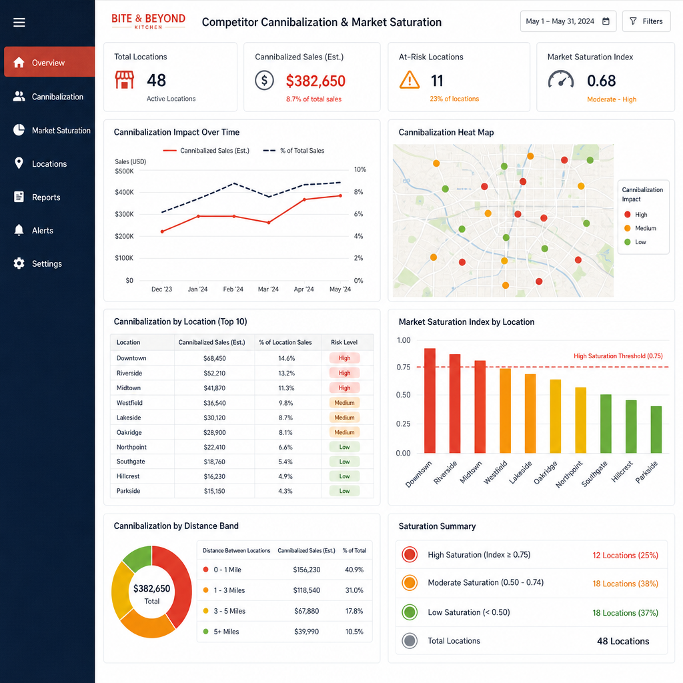Click the High badge for Downtown
This screenshot has height=683, width=683.
[345, 358]
